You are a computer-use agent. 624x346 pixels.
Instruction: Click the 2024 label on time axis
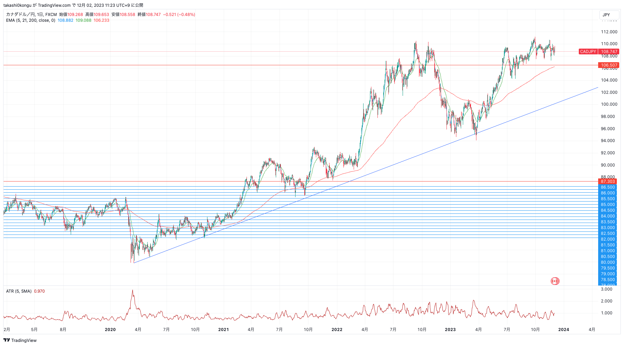click(564, 330)
